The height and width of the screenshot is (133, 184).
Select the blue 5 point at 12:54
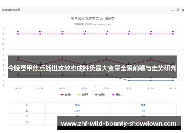coord(151,80)
